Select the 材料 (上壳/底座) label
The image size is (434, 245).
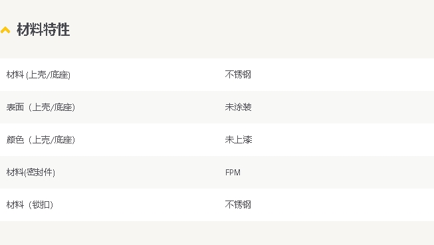click(39, 74)
